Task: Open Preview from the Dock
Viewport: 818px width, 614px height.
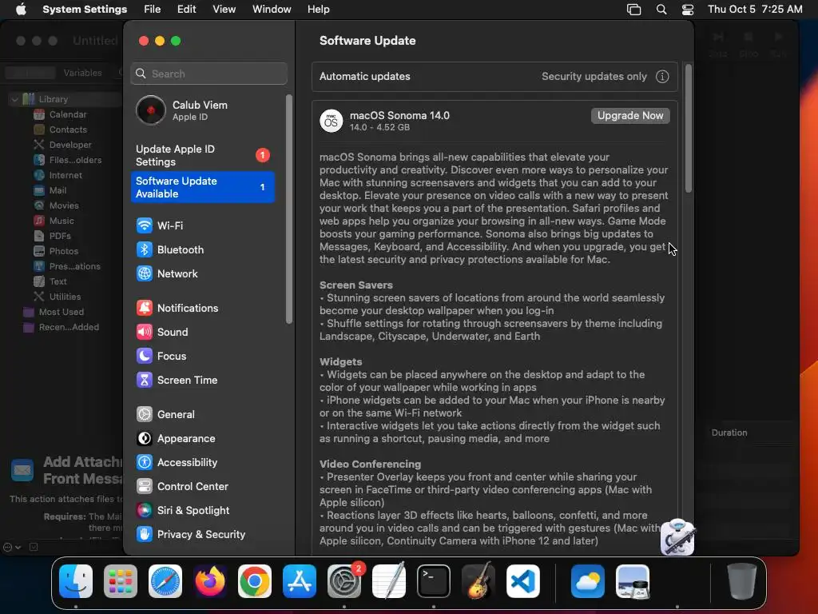Action: (x=633, y=581)
